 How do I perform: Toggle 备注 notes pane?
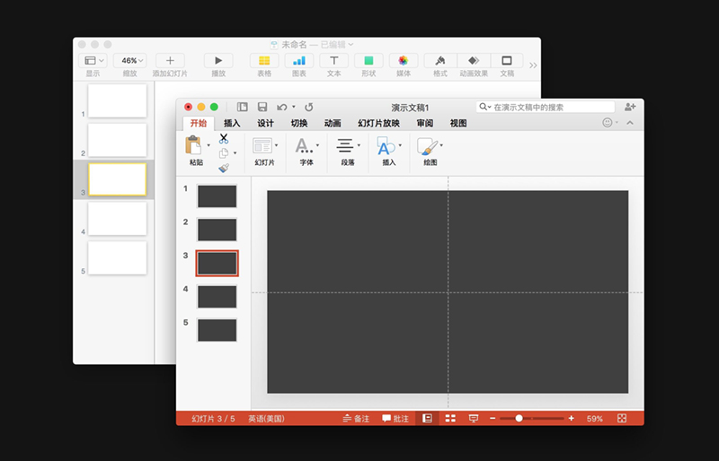tap(356, 419)
